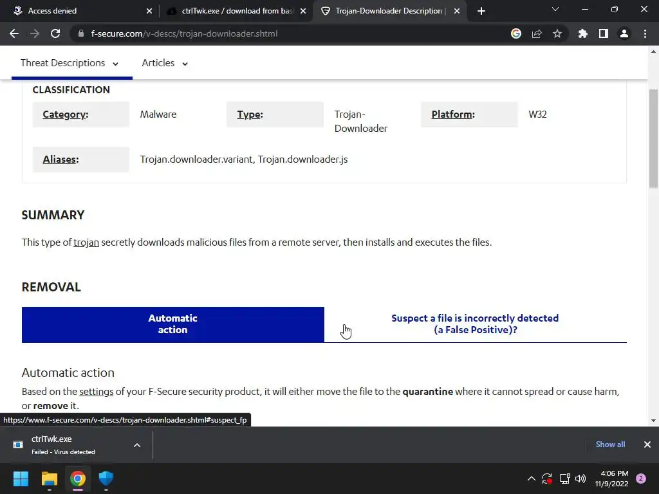Close the downloads bar

[x=647, y=444]
